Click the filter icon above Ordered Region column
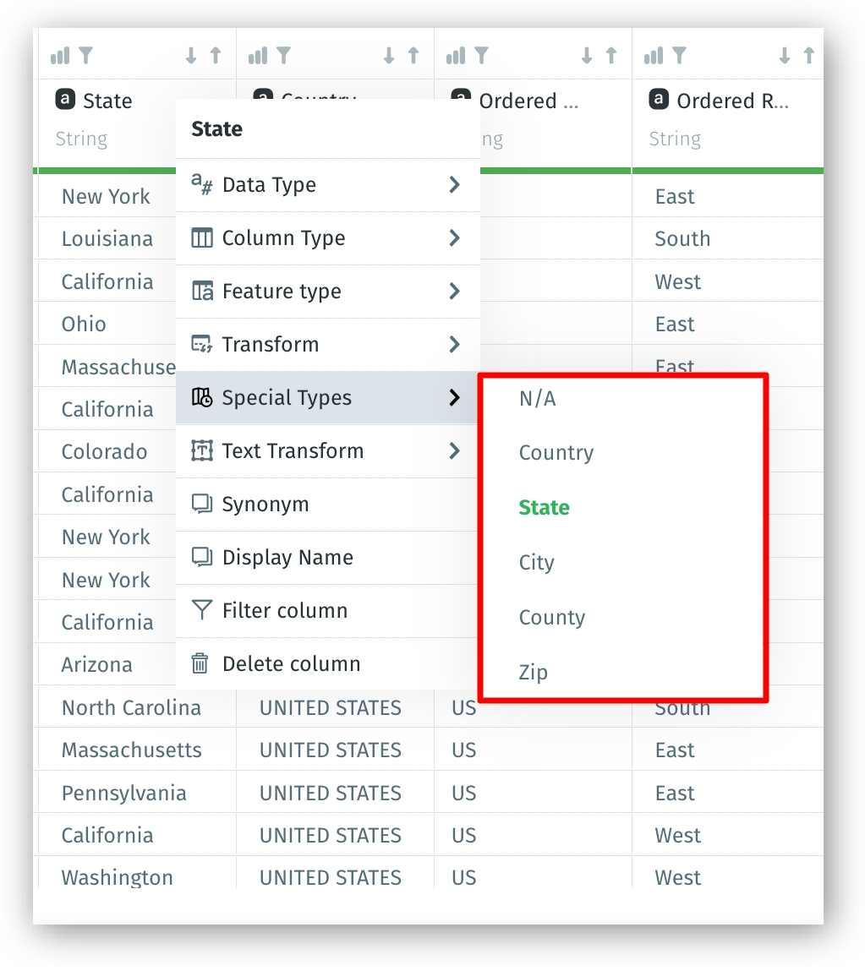865x971 pixels. pyautogui.click(x=679, y=56)
